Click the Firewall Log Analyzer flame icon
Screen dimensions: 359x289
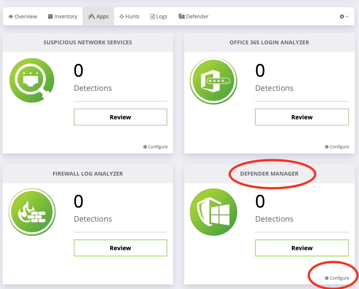(x=32, y=212)
